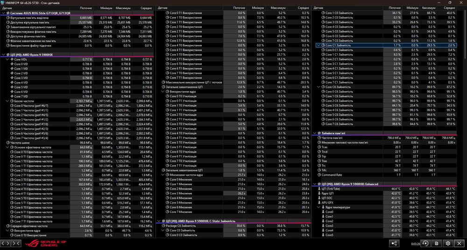Collapse the Базові частоти group
This screenshot has width=467, height=250.
[8, 101]
